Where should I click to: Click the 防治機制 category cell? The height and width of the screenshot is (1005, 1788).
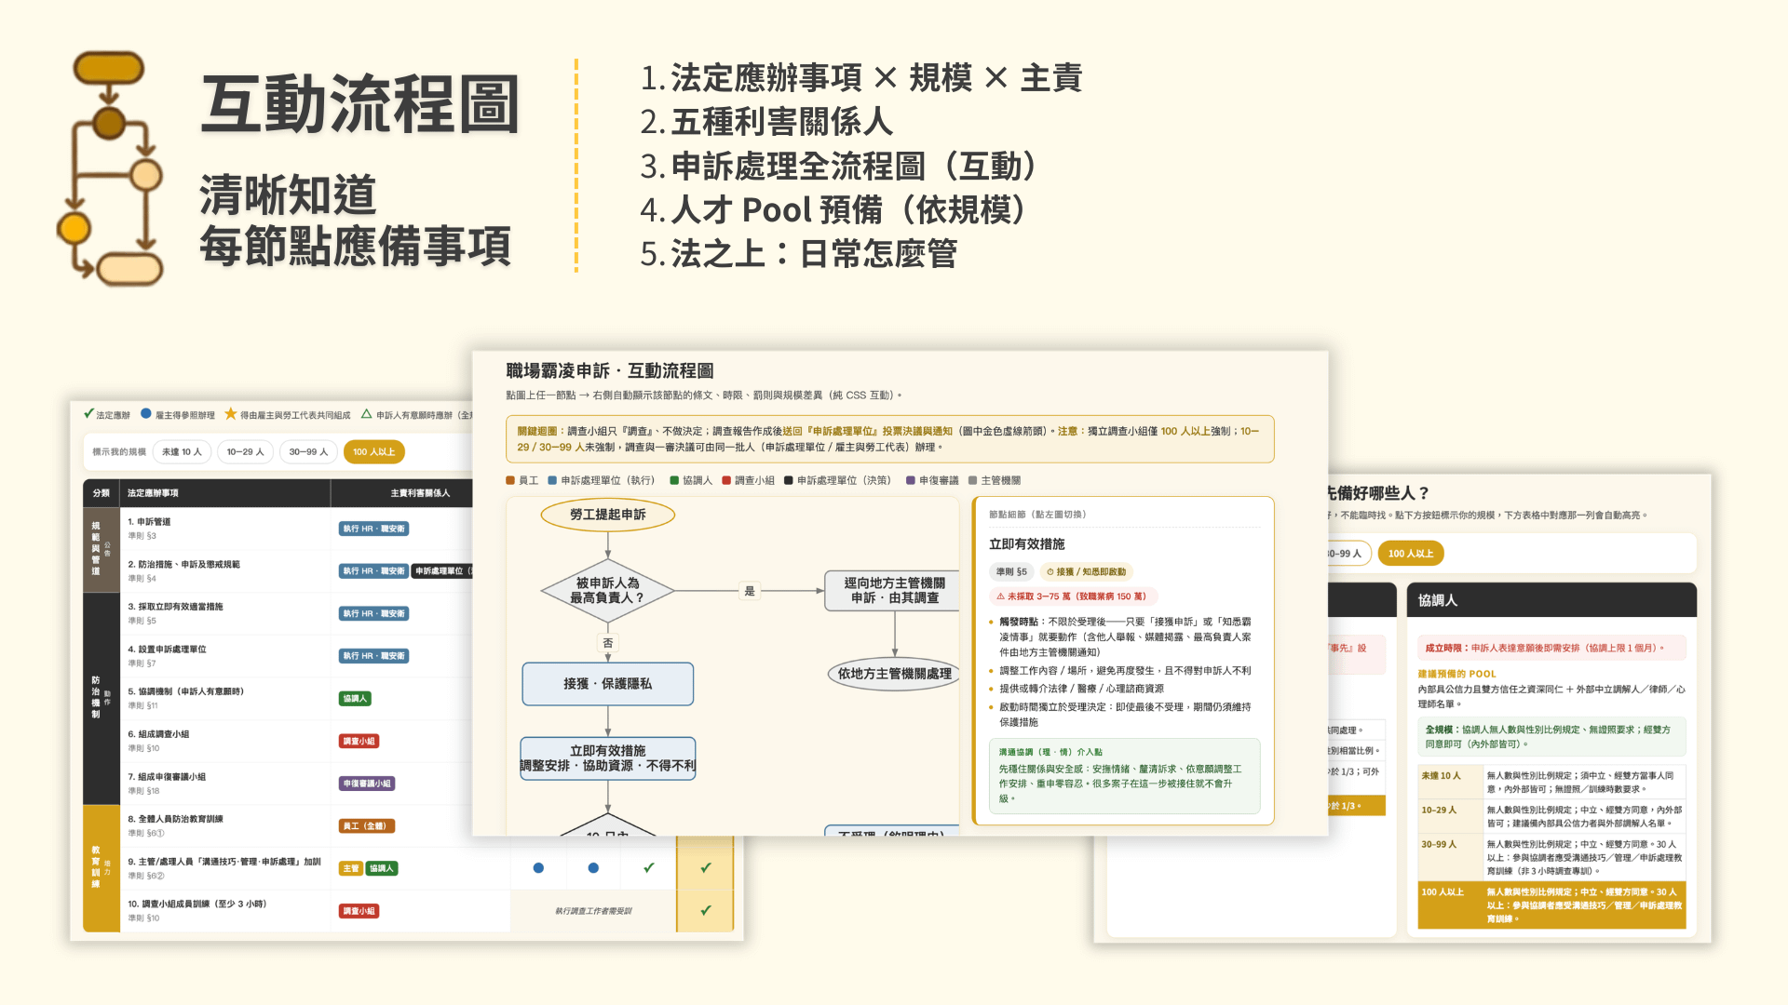tap(102, 698)
